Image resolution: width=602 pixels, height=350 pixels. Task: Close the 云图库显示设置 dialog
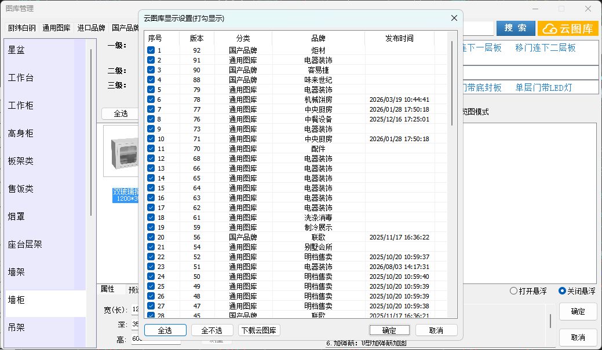[454, 18]
